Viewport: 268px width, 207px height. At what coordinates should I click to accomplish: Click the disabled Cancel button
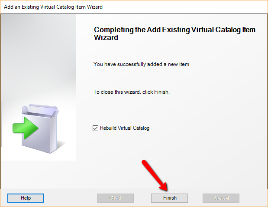coord(221,198)
